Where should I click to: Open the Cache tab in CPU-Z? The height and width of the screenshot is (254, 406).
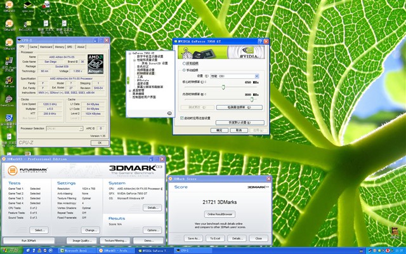click(x=33, y=47)
